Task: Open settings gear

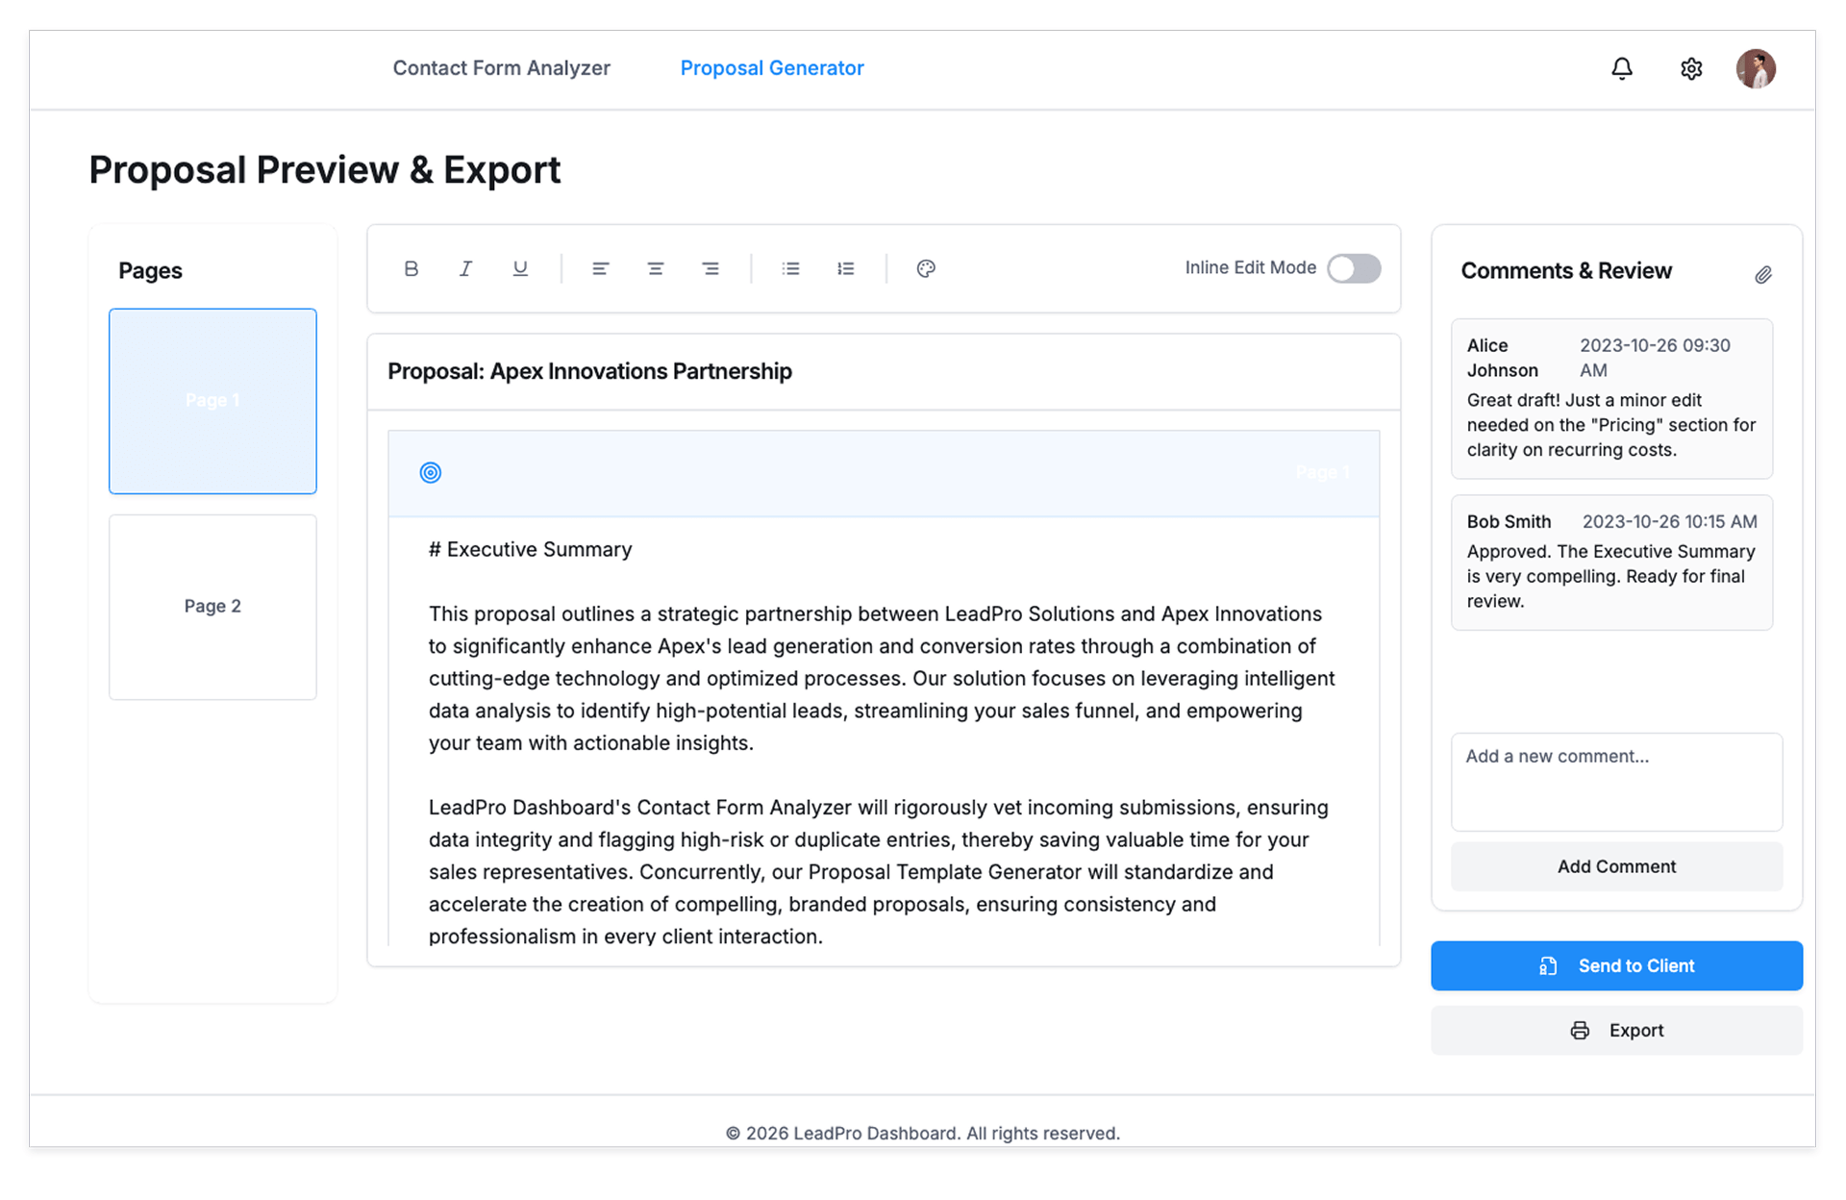Action: pyautogui.click(x=1691, y=68)
